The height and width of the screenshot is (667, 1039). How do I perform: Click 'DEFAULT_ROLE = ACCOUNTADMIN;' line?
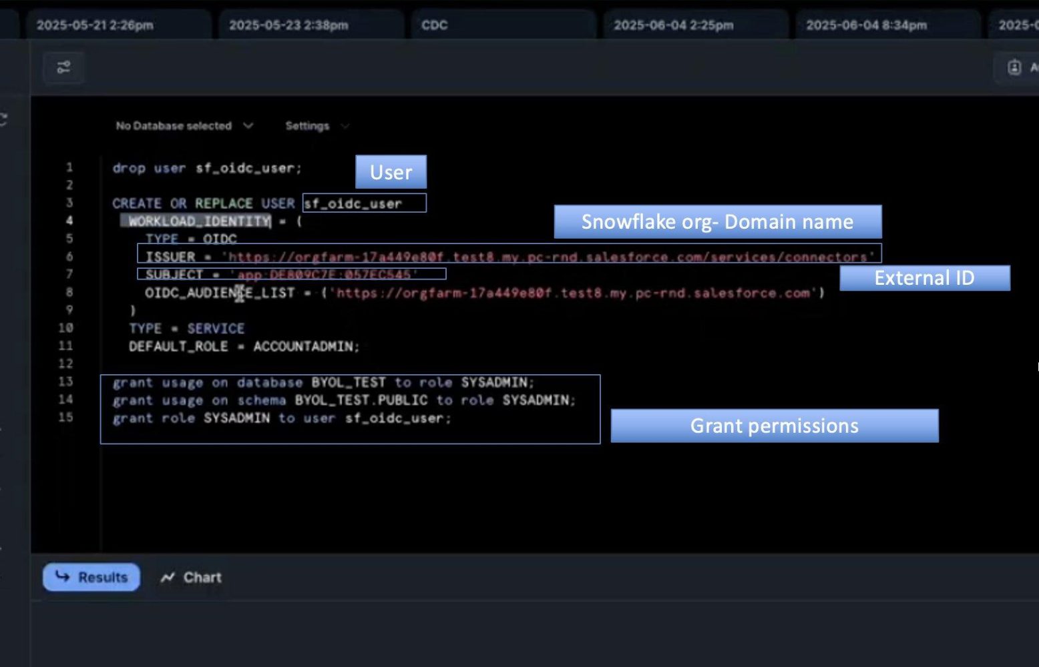coord(244,346)
